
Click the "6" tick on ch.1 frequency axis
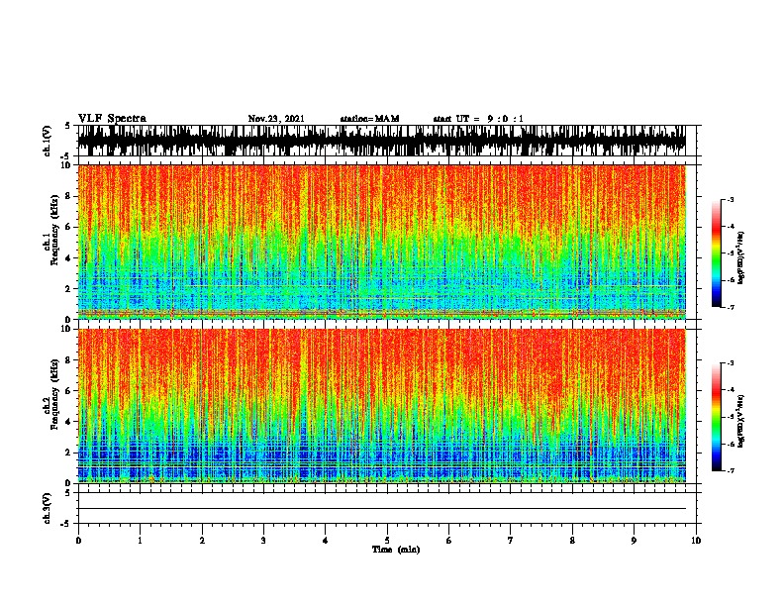point(69,227)
